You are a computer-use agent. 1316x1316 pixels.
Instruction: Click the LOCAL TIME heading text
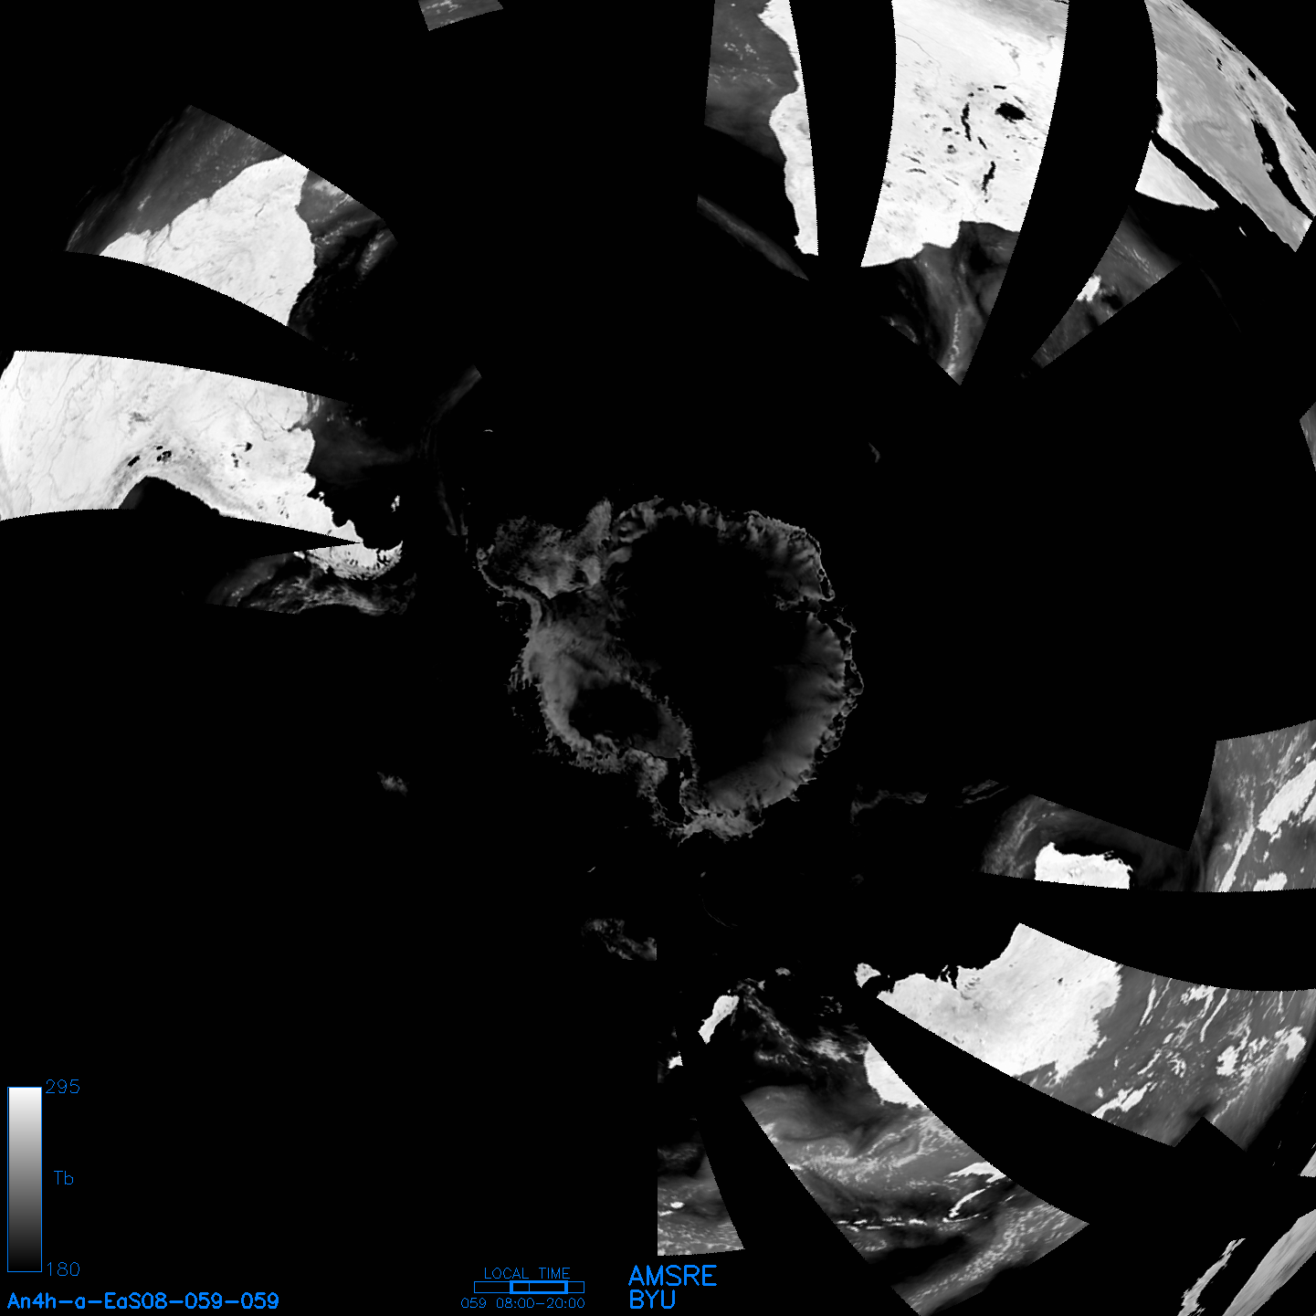527,1273
